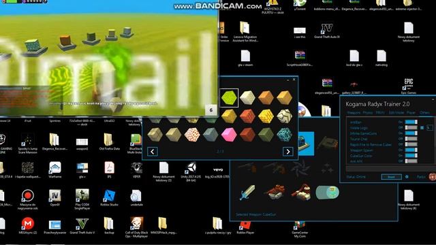Switch to the Player tab

411,113
